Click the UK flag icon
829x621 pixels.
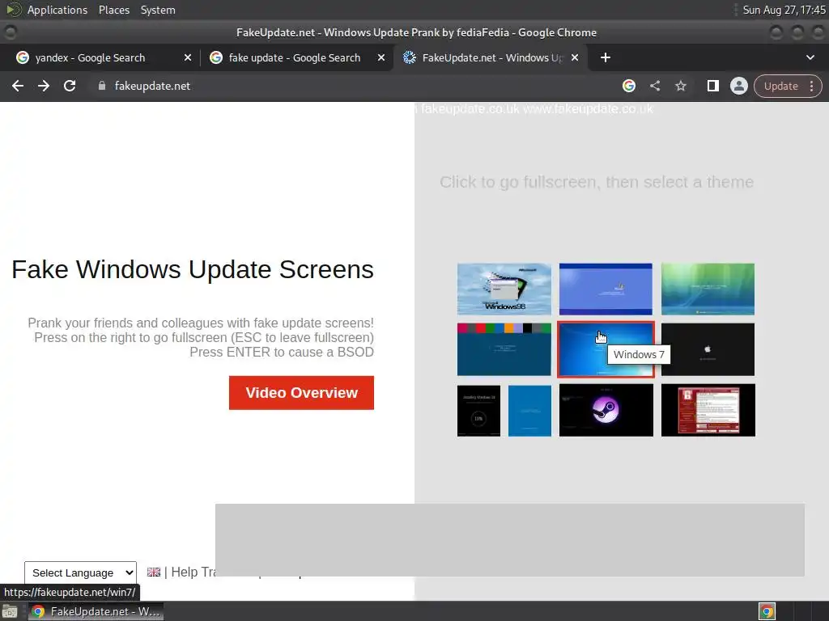point(154,572)
